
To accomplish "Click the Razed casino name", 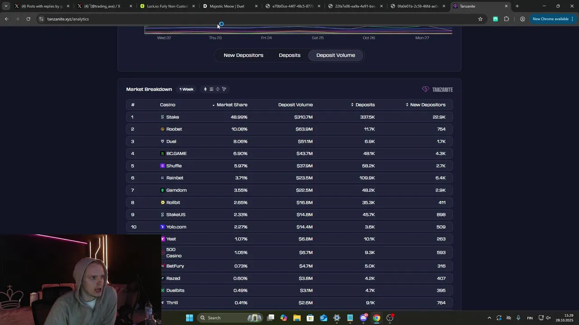I will [173, 278].
